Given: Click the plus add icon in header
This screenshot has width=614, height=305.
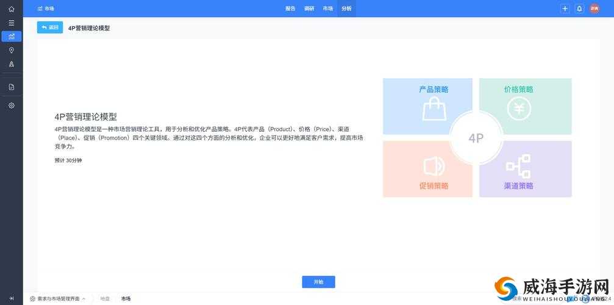Looking at the screenshot, I should [565, 9].
